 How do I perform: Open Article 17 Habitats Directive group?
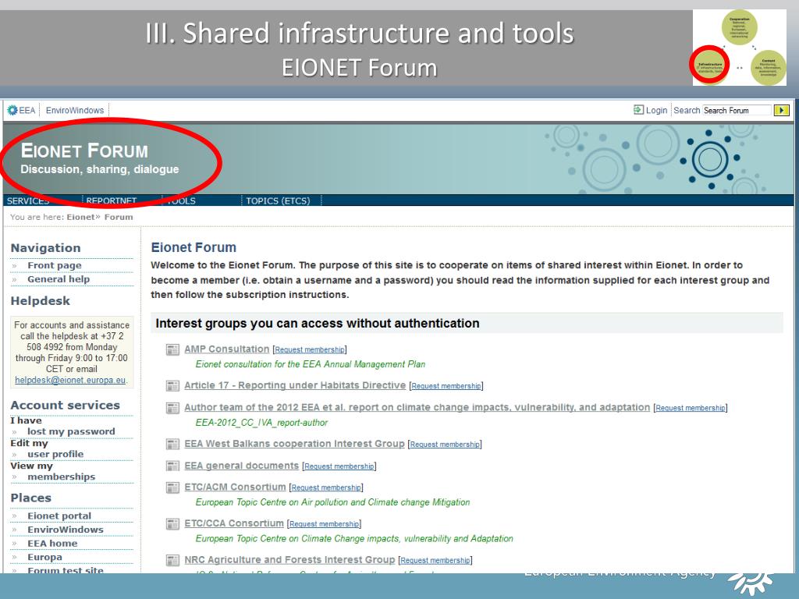pos(295,385)
